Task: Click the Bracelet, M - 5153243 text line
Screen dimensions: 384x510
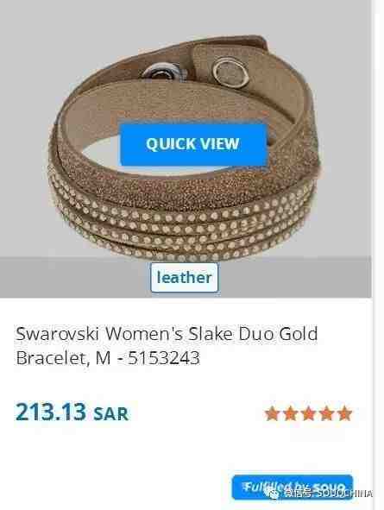Action: pyautogui.click(x=108, y=358)
